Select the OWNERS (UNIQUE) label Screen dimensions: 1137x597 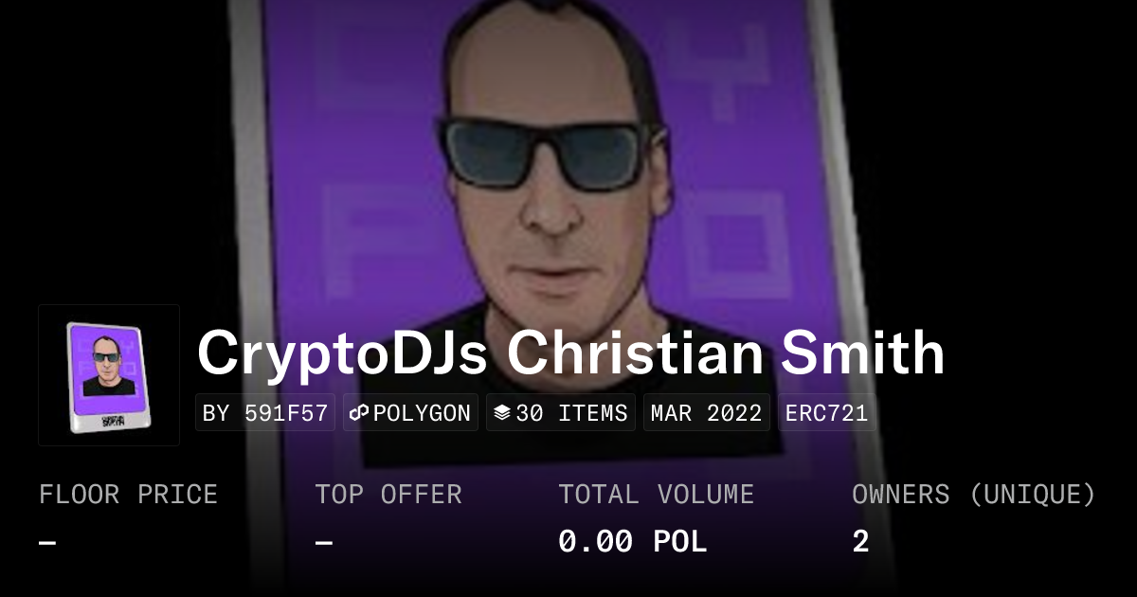[974, 495]
